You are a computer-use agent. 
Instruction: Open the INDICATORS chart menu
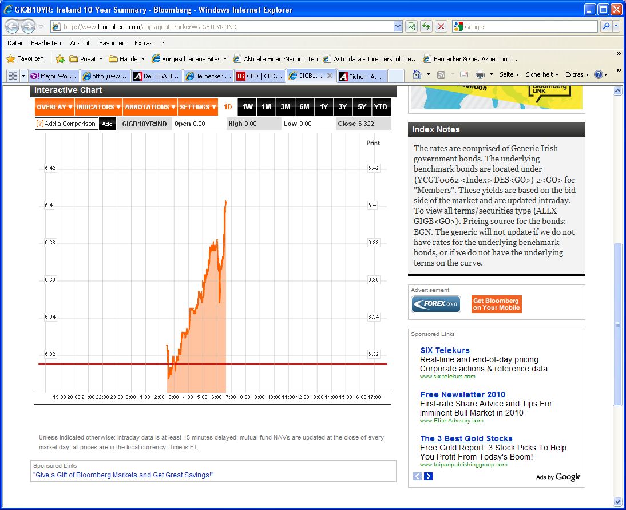click(x=98, y=107)
